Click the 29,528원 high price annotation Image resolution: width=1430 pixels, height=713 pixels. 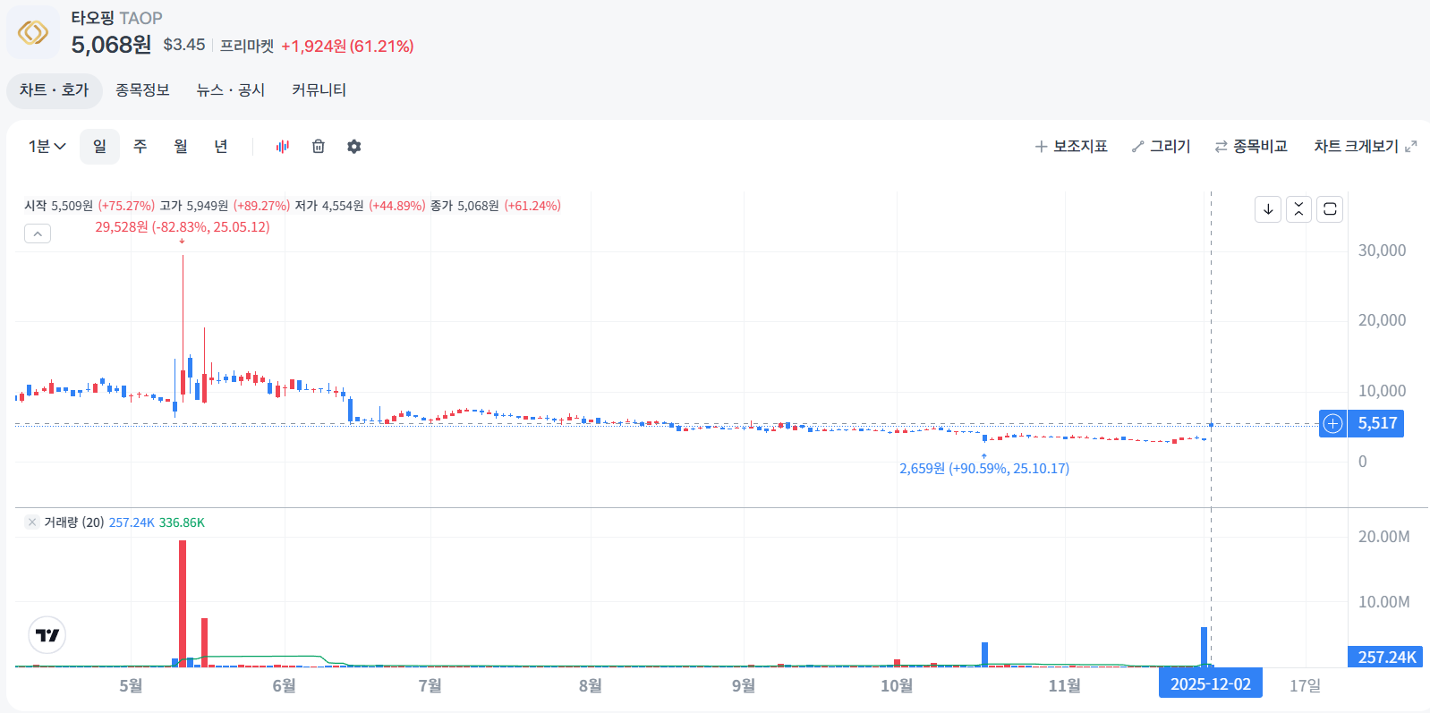click(x=183, y=227)
